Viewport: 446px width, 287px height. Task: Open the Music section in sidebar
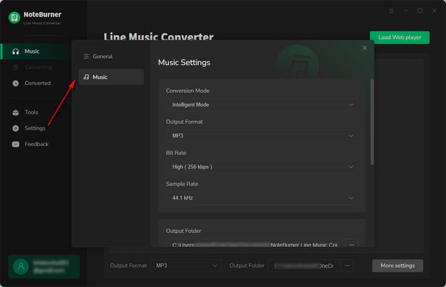click(x=36, y=52)
